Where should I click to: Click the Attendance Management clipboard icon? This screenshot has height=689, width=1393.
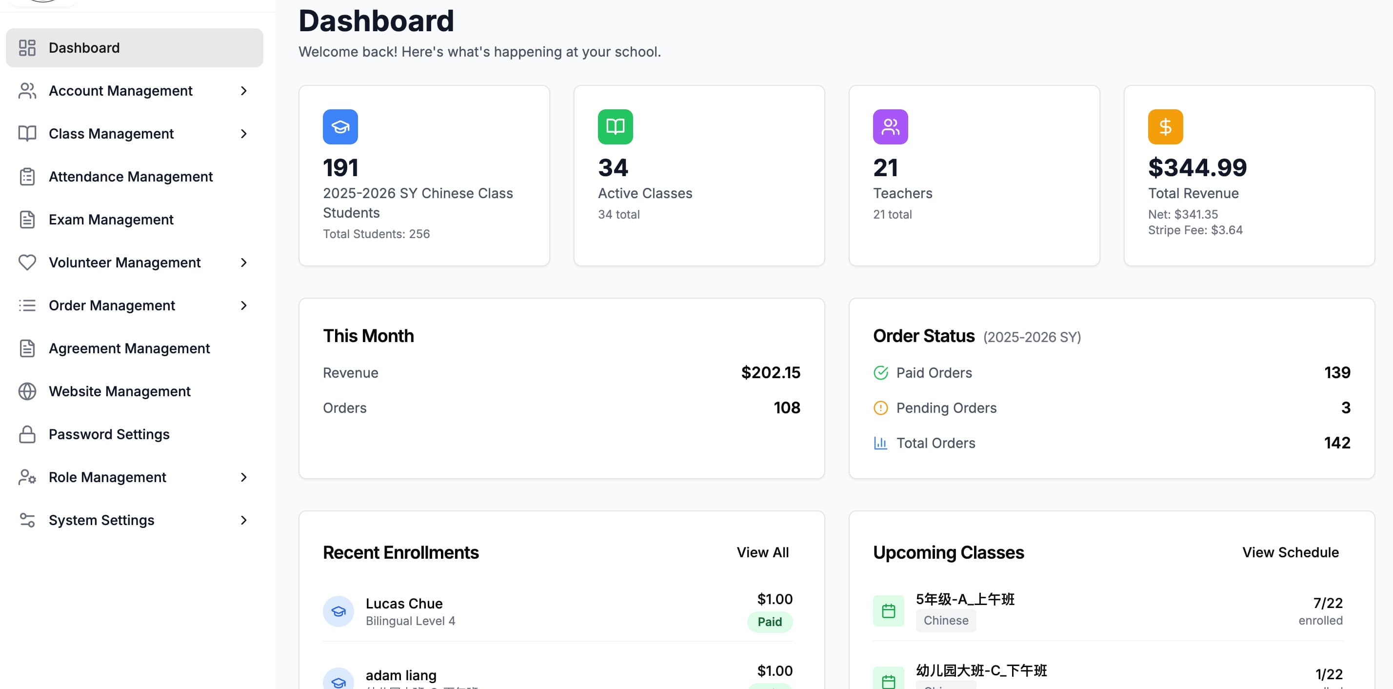(x=27, y=176)
